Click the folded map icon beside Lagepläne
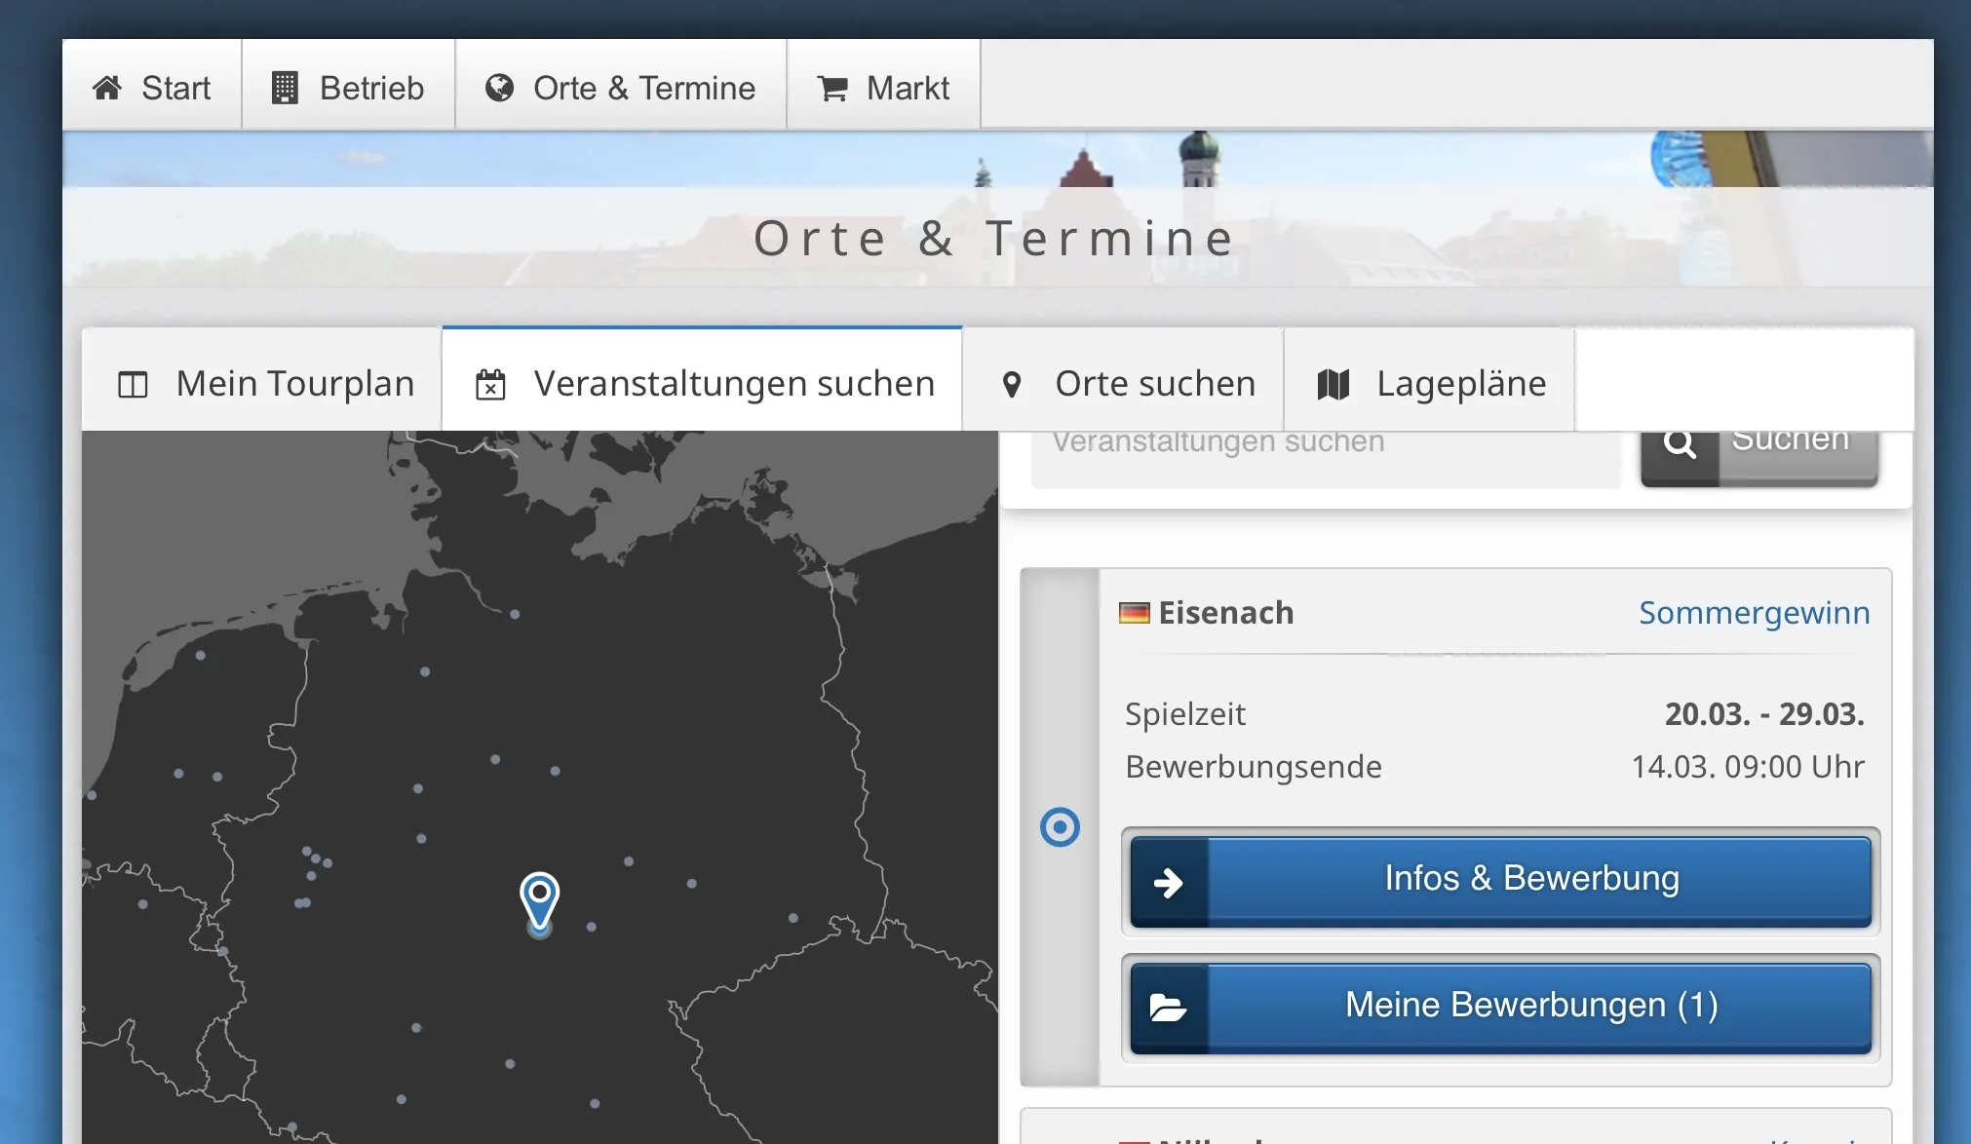 [x=1333, y=384]
